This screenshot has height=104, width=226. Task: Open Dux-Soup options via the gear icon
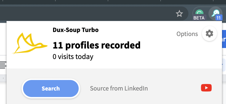[209, 34]
